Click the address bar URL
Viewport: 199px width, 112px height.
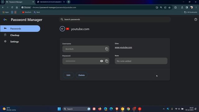(x=54, y=7)
